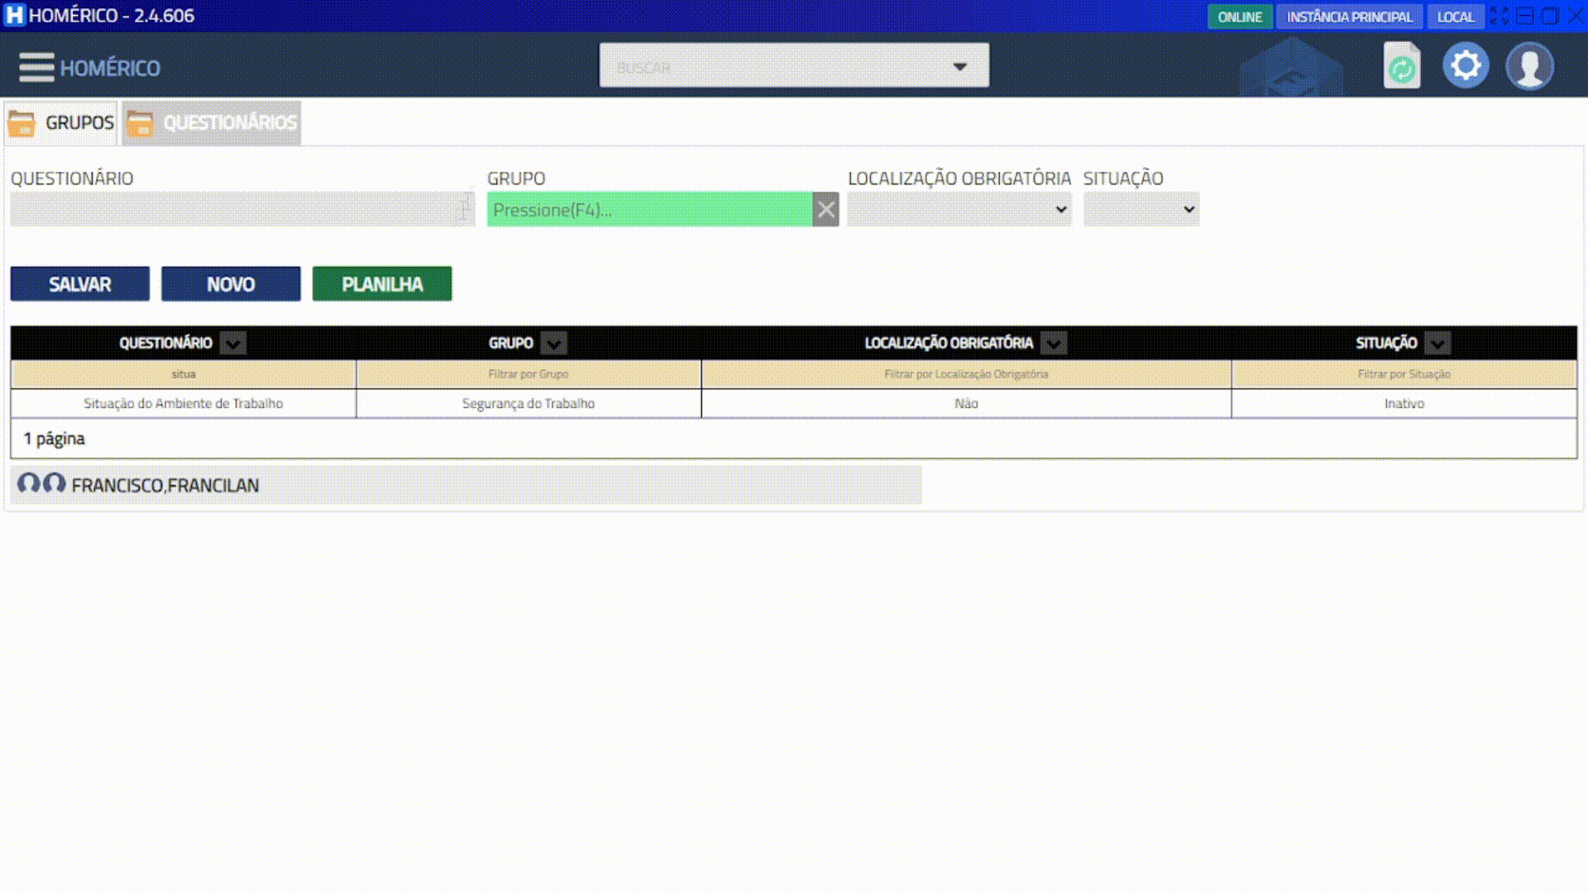Screen dimensions: 1588x893
Task: Open the settings gear icon
Action: coord(1466,65)
